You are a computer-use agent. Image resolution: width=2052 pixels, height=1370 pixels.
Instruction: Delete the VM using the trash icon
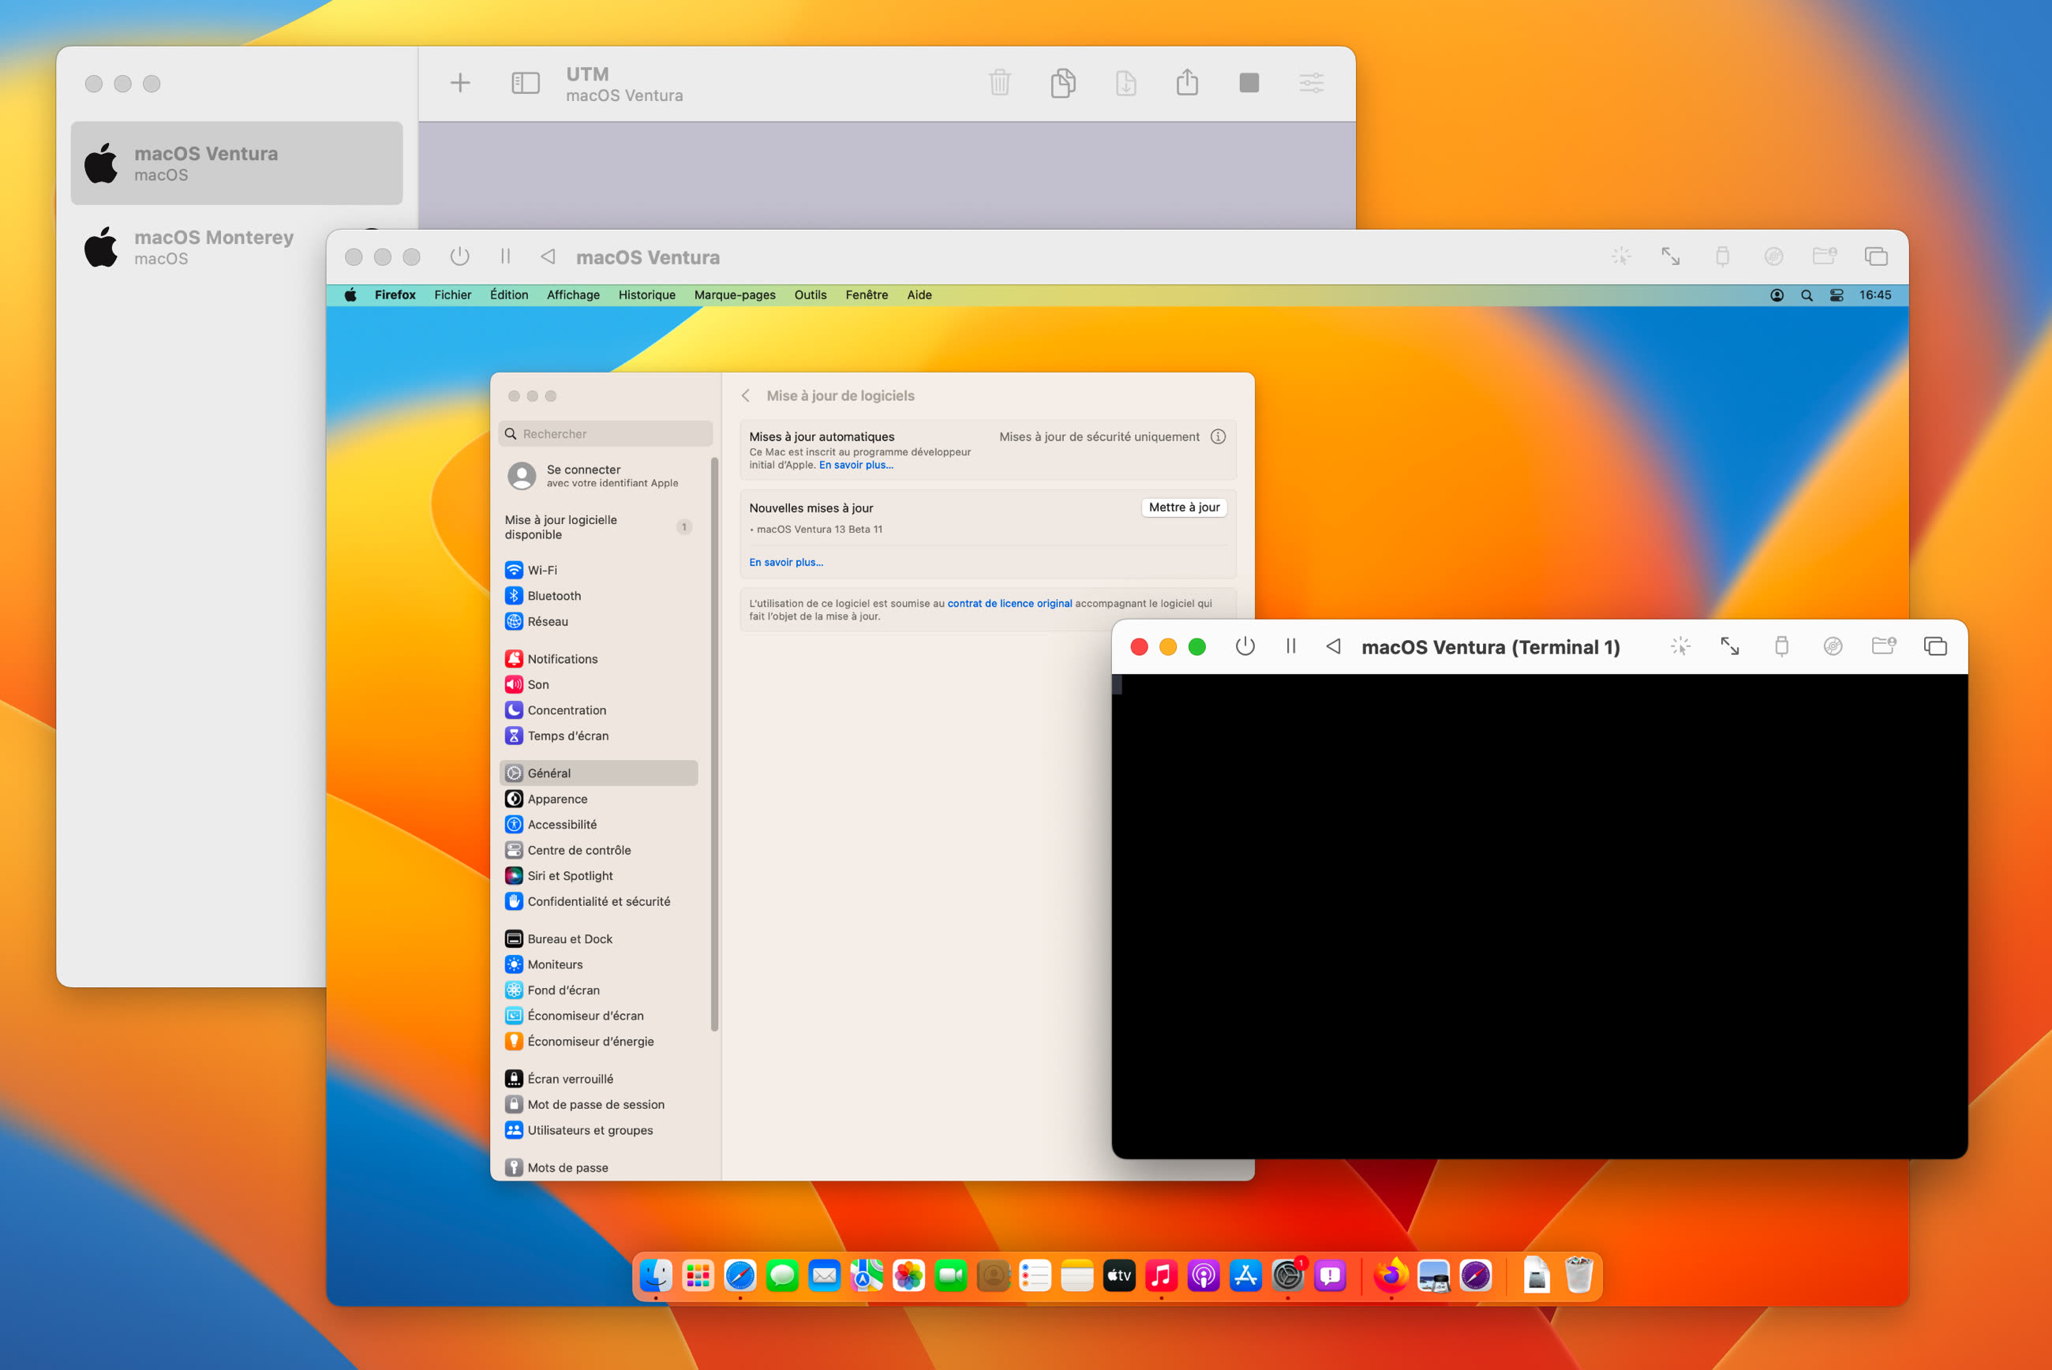[999, 83]
